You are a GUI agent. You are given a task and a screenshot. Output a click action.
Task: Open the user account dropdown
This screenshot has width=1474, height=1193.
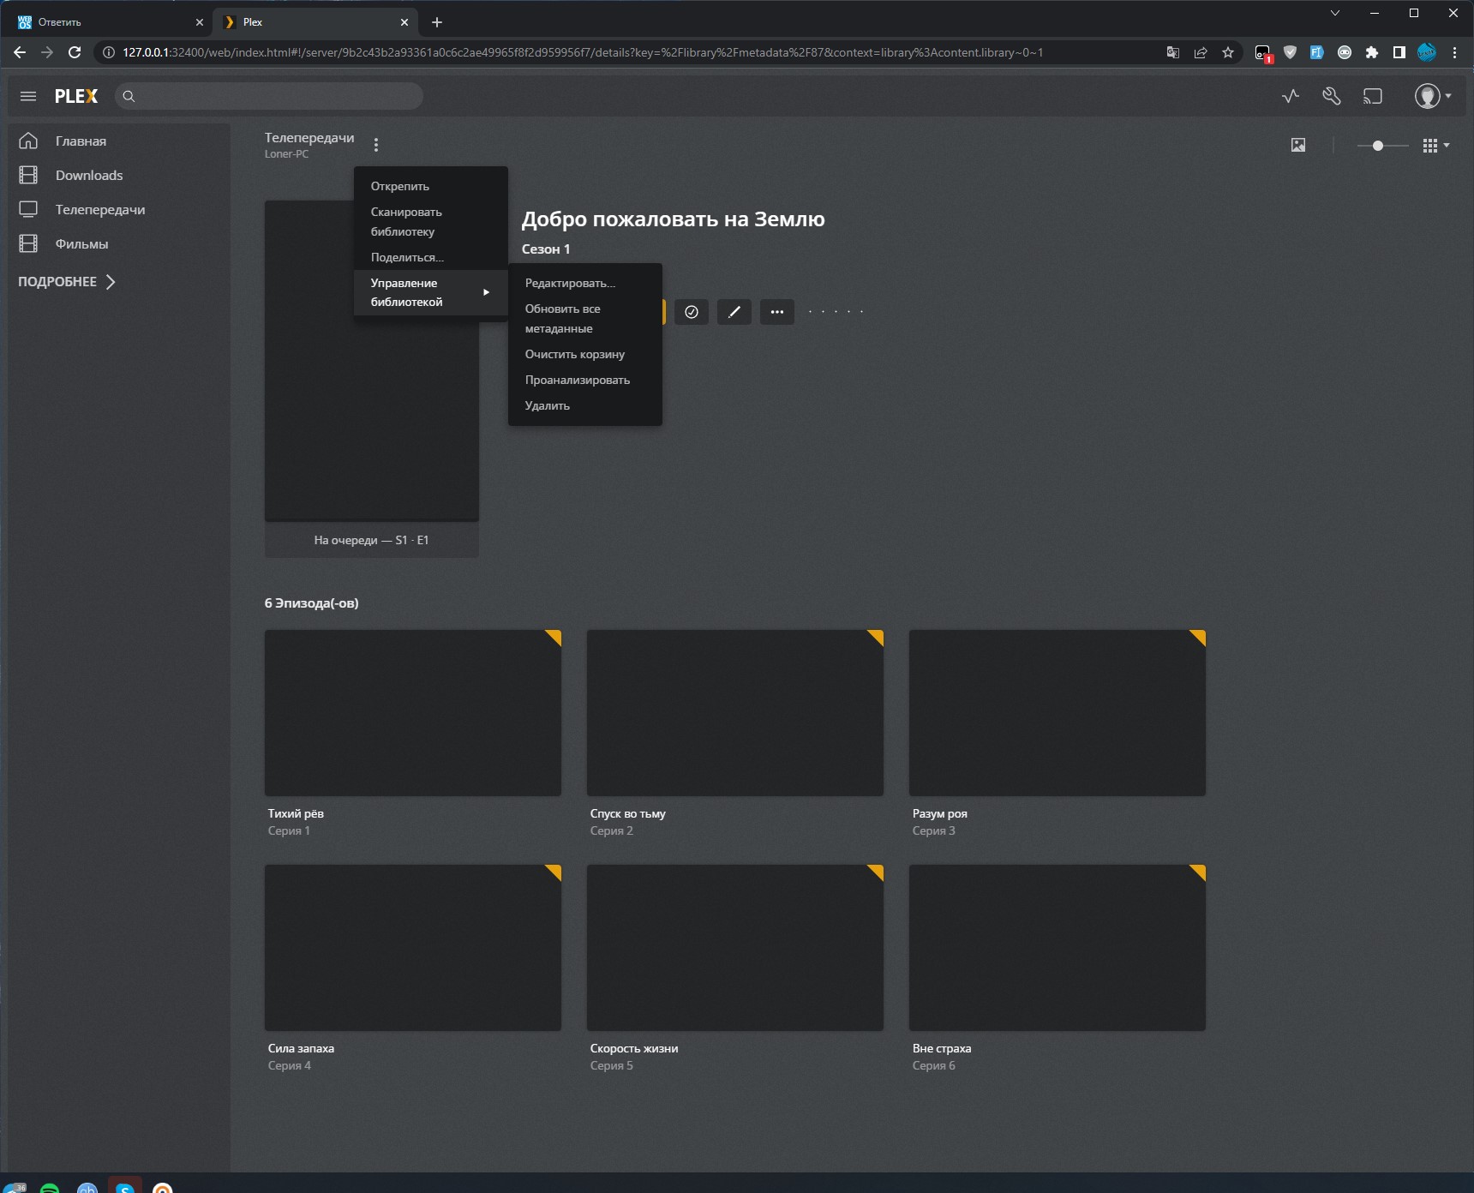(1432, 96)
